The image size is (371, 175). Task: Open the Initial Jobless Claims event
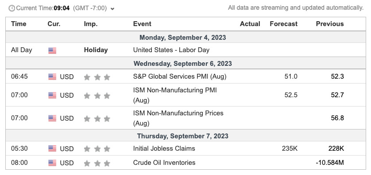pos(164,148)
